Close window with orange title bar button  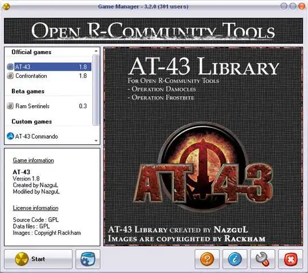click(x=302, y=6)
